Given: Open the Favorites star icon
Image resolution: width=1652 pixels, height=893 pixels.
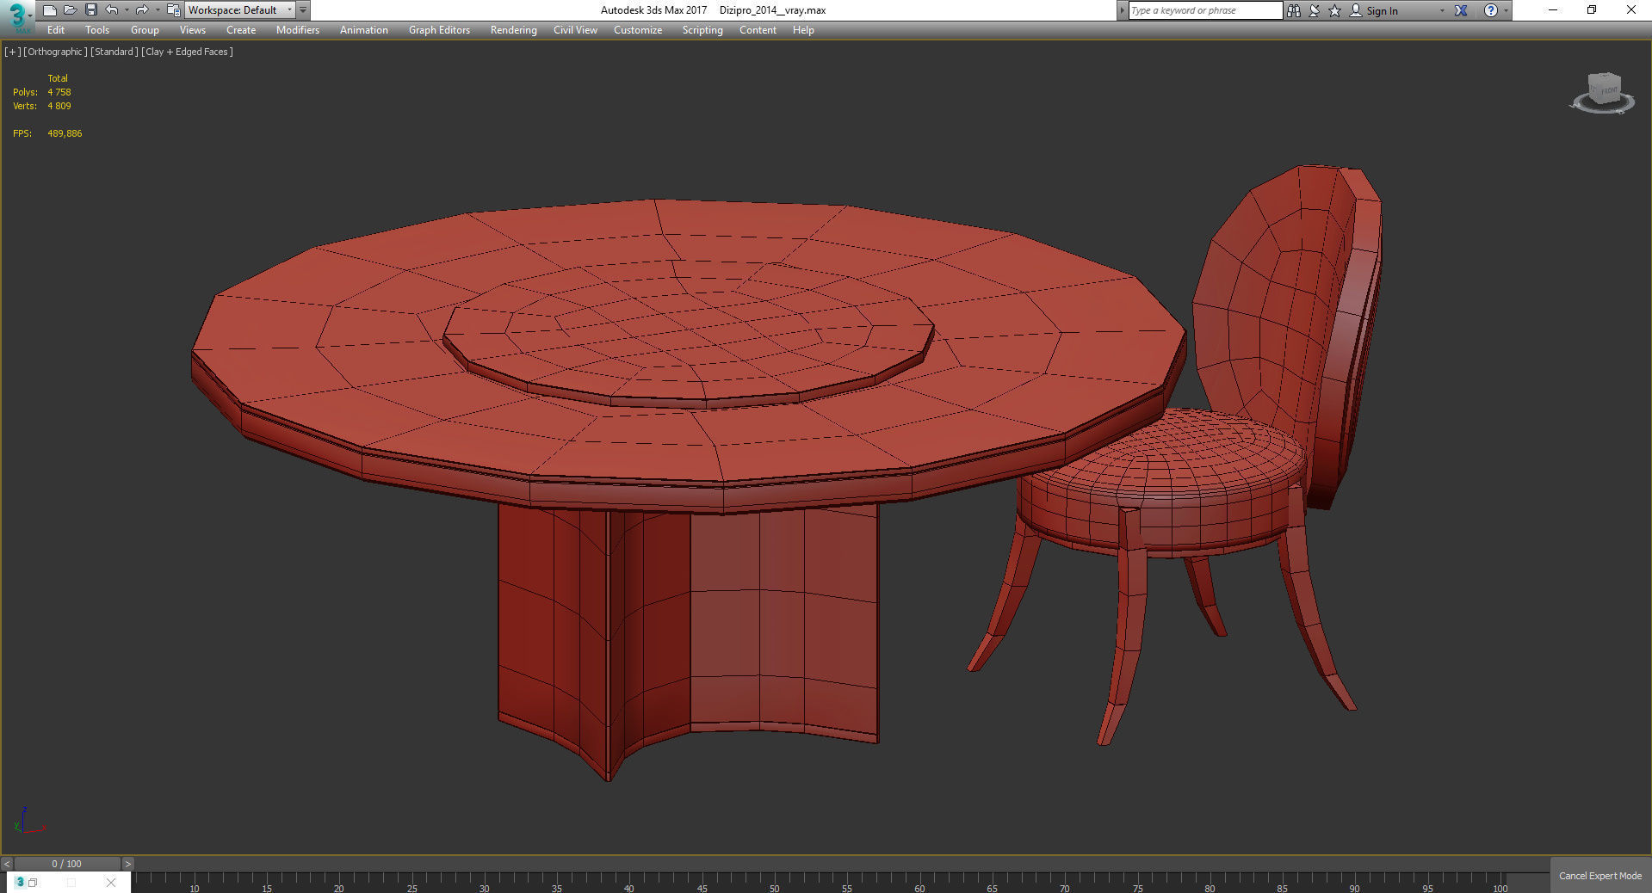Looking at the screenshot, I should (1335, 10).
